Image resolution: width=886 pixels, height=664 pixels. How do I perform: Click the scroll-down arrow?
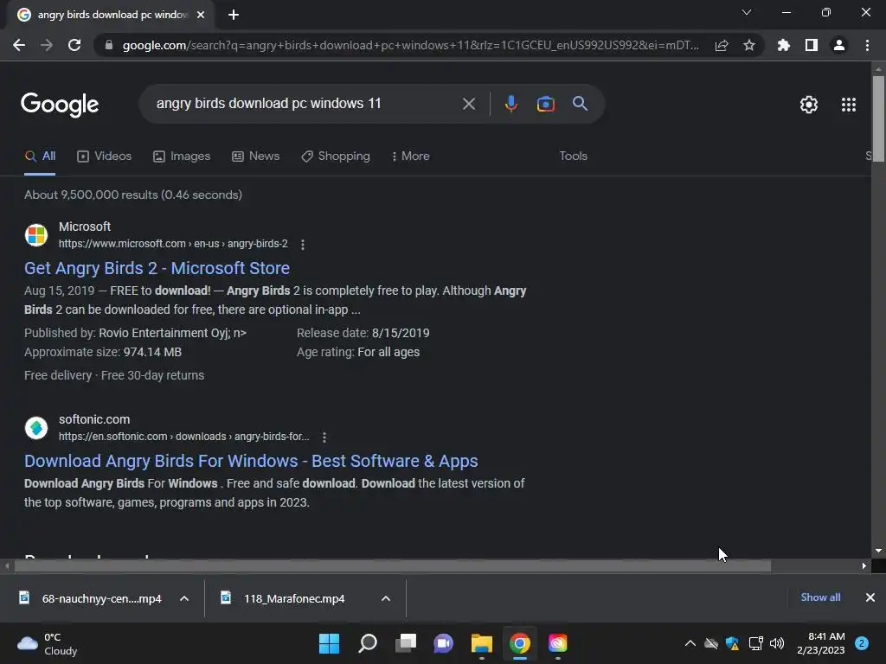tap(878, 551)
